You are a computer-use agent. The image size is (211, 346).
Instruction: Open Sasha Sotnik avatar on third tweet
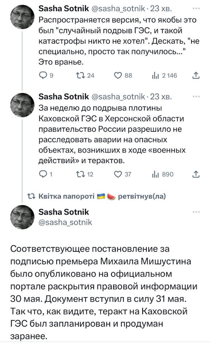pos(22,217)
